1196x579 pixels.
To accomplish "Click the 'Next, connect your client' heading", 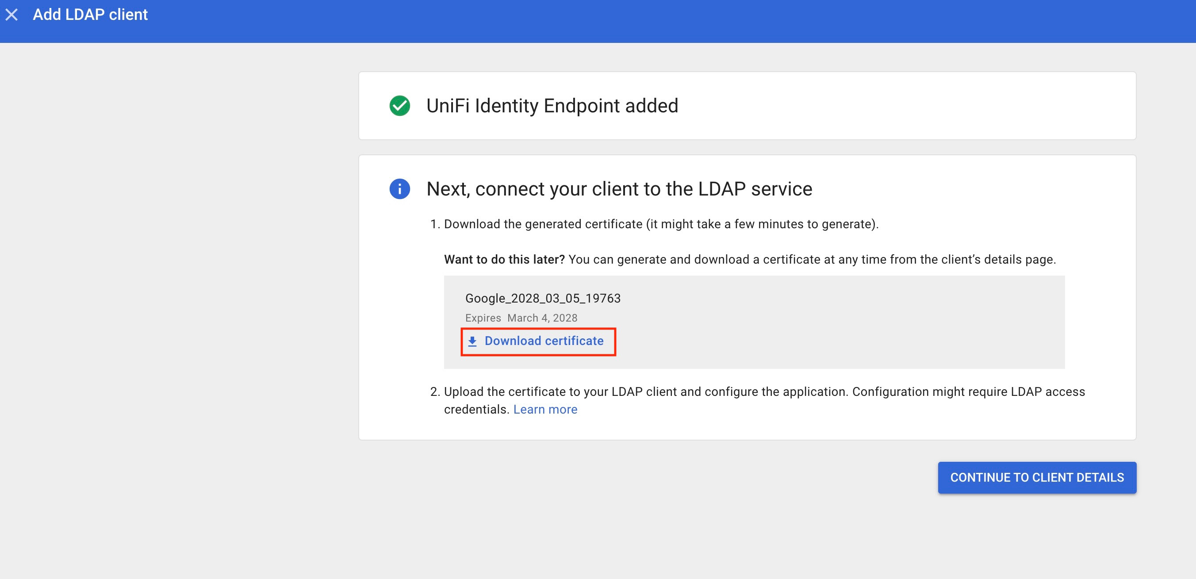I will click(x=619, y=189).
